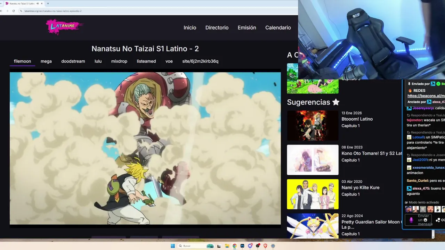Select the voe server tab
Image resolution: width=445 pixels, height=250 pixels.
click(169, 61)
